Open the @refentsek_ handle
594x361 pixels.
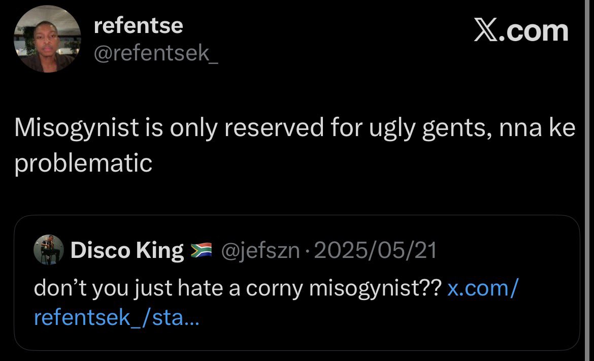[x=156, y=53]
